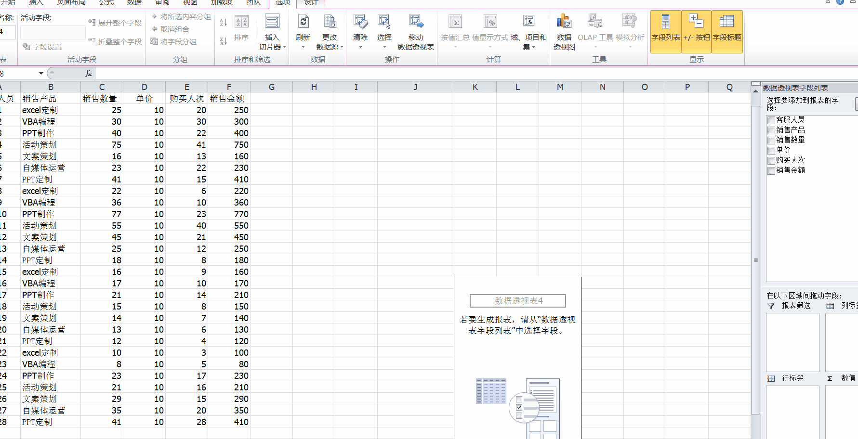Click the Clear (清除) pivot table icon
Viewport: 858px width, 439px height.
click(x=360, y=22)
